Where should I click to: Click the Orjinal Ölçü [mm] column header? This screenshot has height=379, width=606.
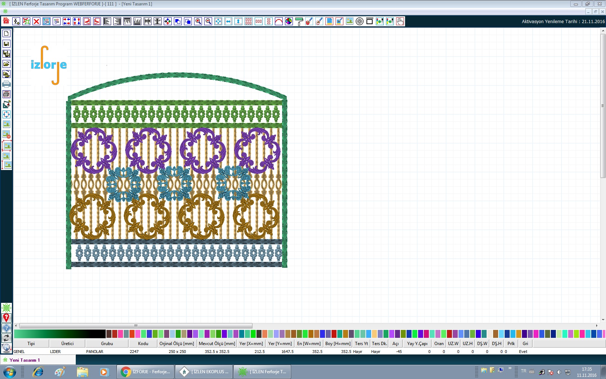[177, 344]
